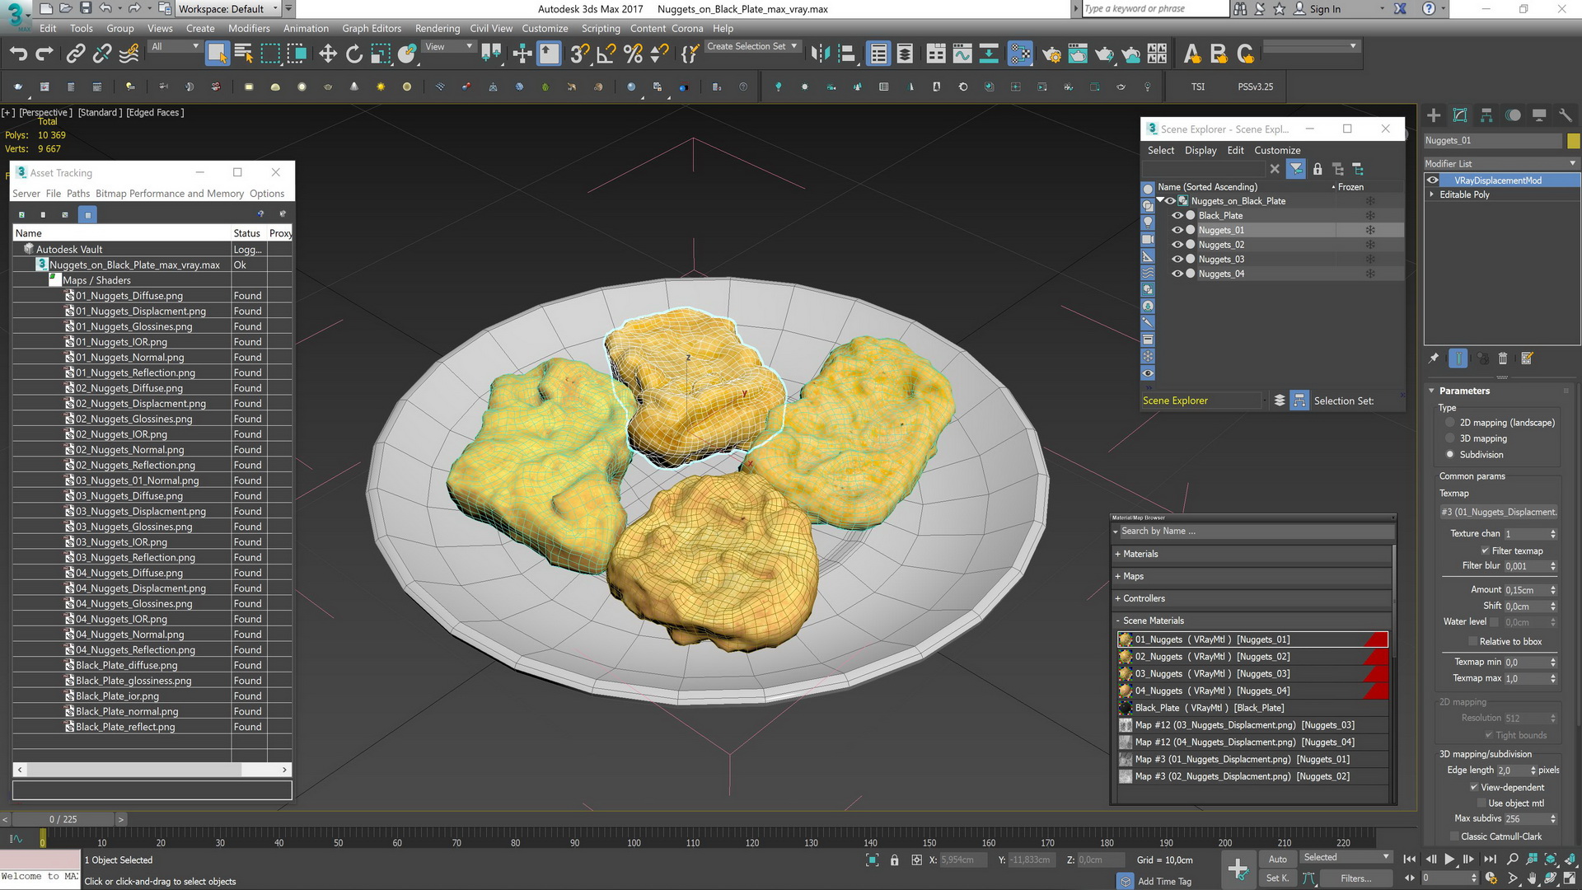Open the Create command panel tab
The image size is (1582, 890).
(1434, 115)
